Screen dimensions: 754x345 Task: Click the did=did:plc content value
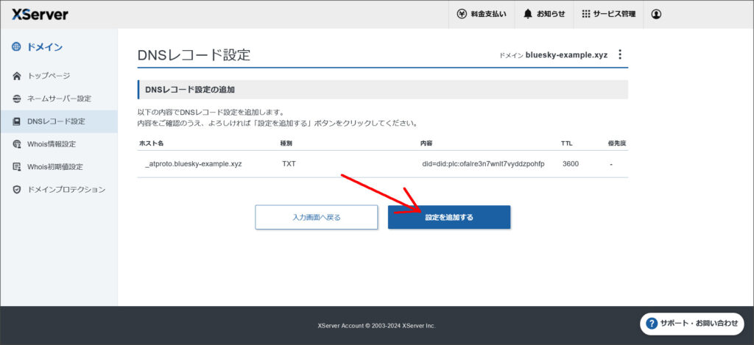(x=483, y=164)
